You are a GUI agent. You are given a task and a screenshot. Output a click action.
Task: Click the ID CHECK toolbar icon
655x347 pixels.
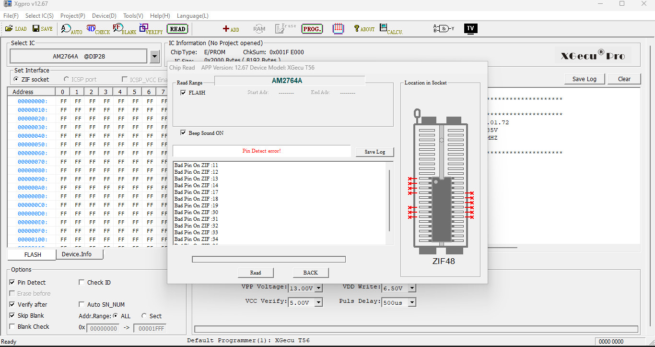pyautogui.click(x=98, y=29)
